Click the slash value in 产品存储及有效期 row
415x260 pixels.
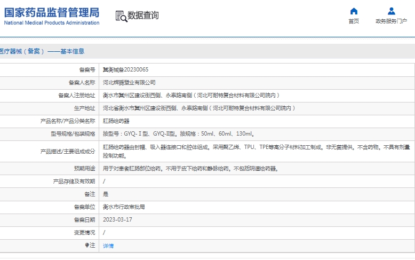coord(104,182)
